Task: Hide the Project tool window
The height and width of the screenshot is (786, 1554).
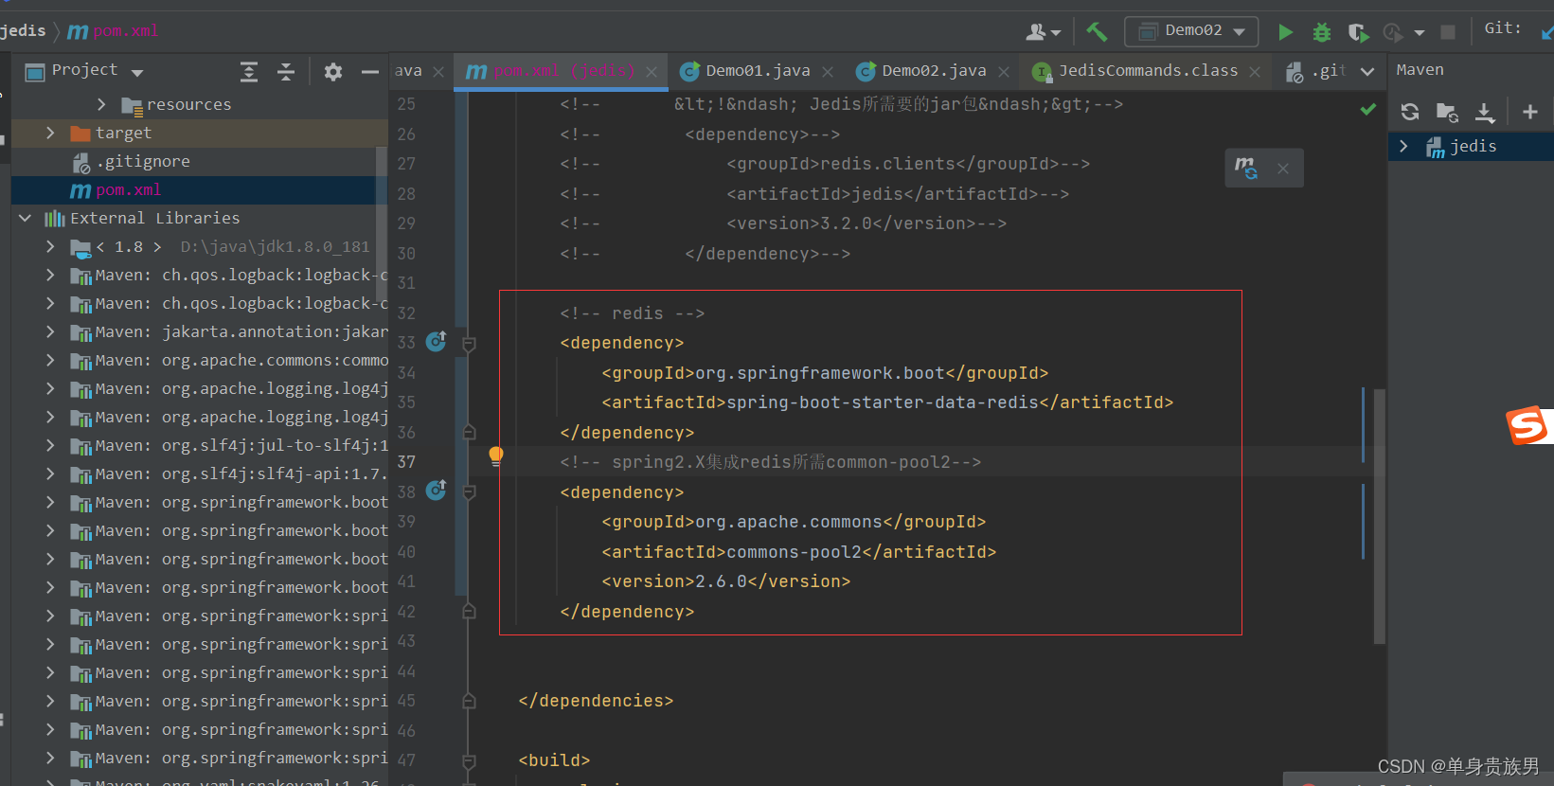Action: (370, 71)
